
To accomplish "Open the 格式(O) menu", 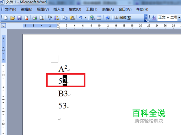I will tap(75, 9).
